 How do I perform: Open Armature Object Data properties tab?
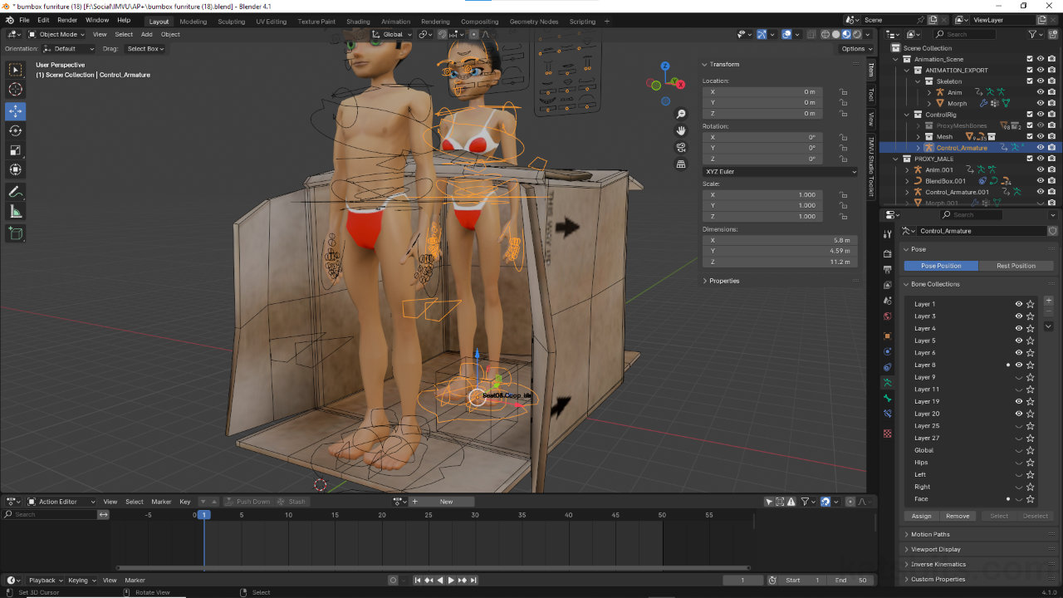[x=888, y=383]
